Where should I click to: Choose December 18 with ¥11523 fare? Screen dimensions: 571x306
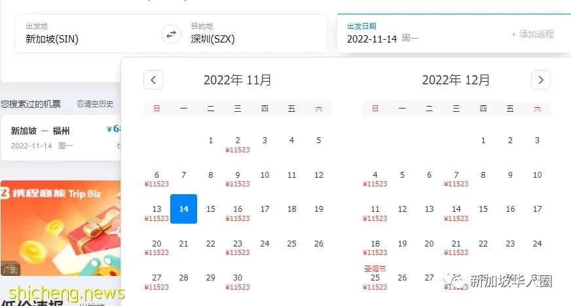pos(375,248)
